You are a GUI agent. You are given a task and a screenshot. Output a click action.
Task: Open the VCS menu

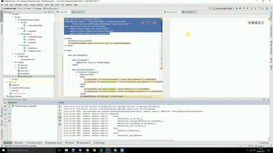[63, 5]
